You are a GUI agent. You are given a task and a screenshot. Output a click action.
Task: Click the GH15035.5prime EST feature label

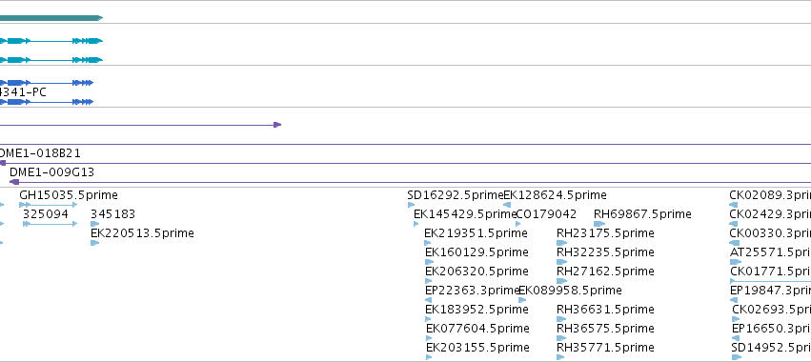click(69, 195)
